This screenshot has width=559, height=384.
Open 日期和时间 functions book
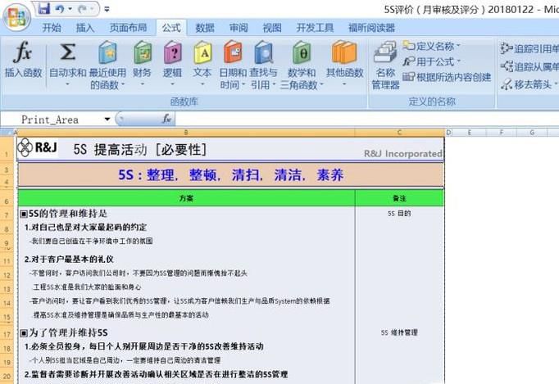233,52
